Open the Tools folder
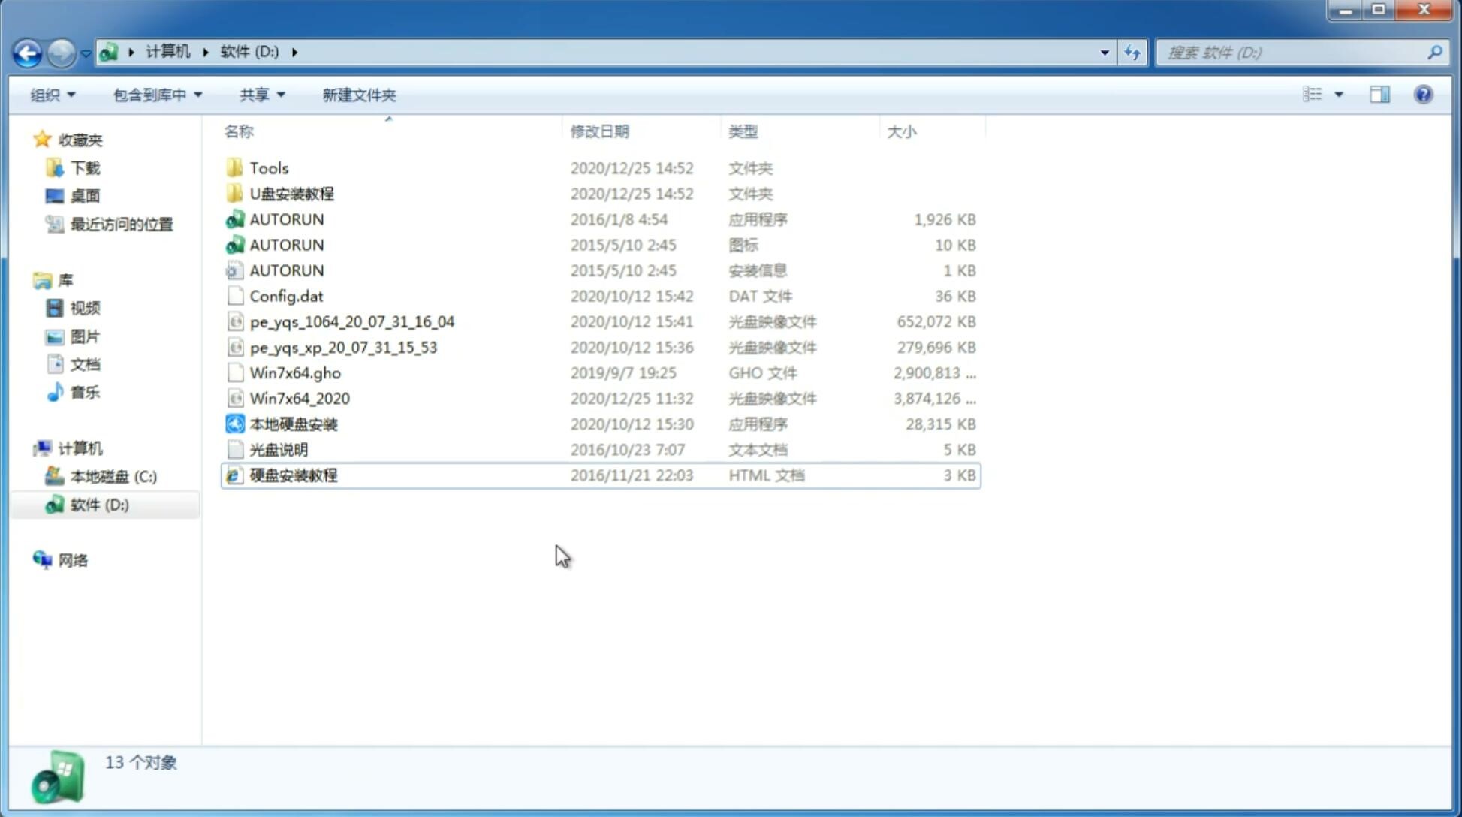Image resolution: width=1462 pixels, height=817 pixels. click(x=268, y=167)
